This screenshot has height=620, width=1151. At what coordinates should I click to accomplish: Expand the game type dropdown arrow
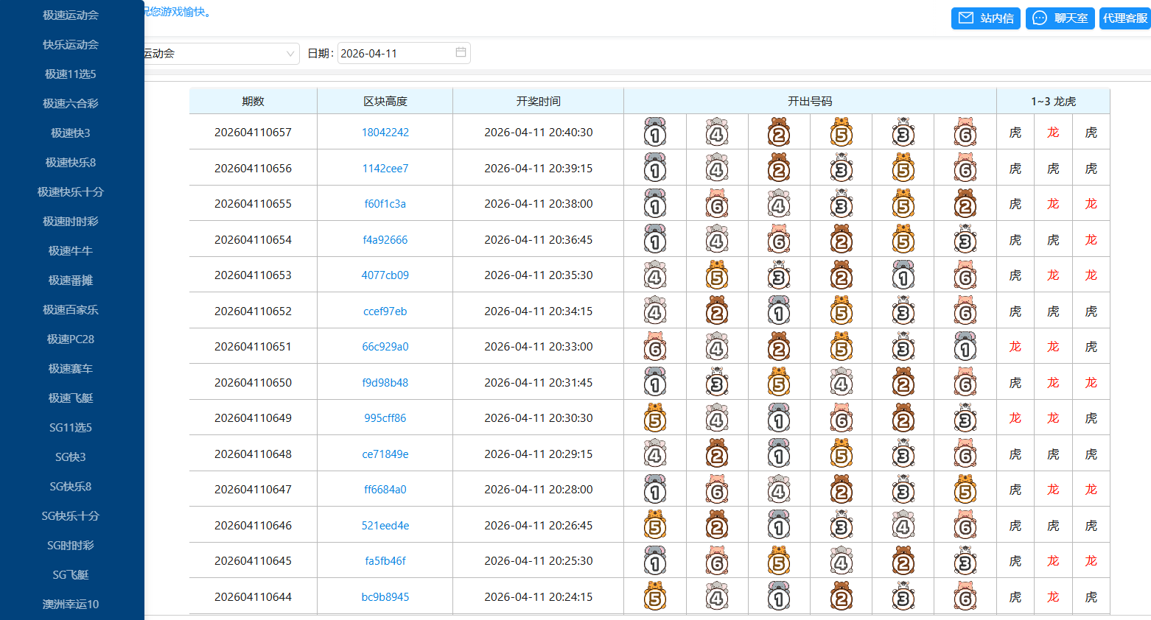coord(290,54)
